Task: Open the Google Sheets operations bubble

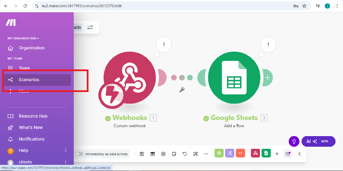Action: 268,44
